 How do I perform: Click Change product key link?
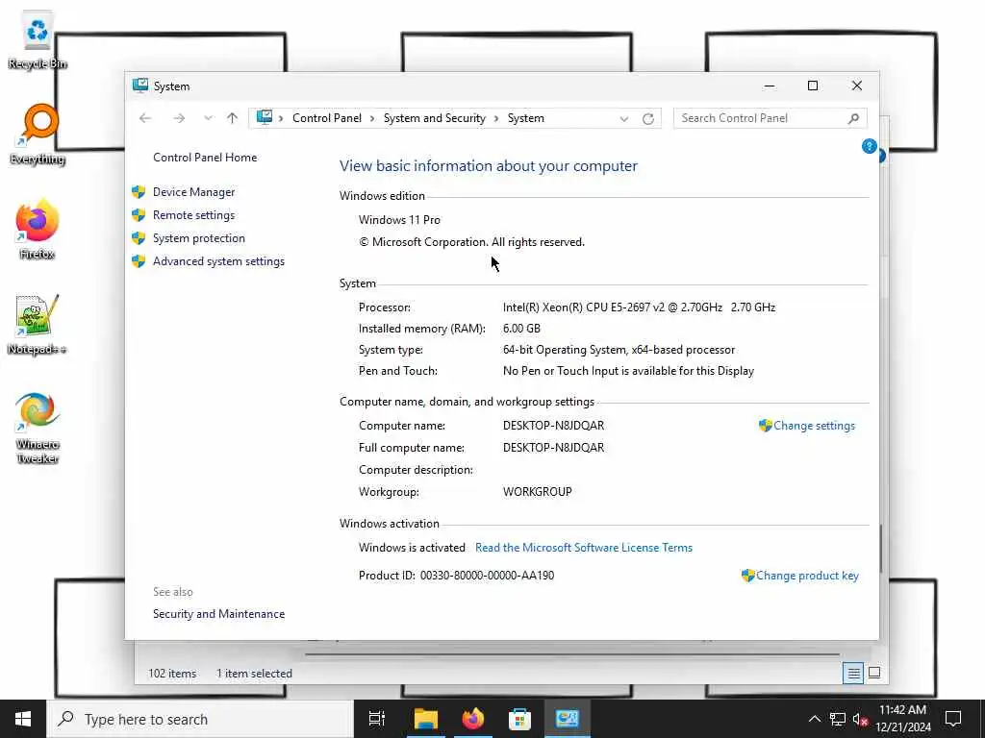[x=807, y=576]
